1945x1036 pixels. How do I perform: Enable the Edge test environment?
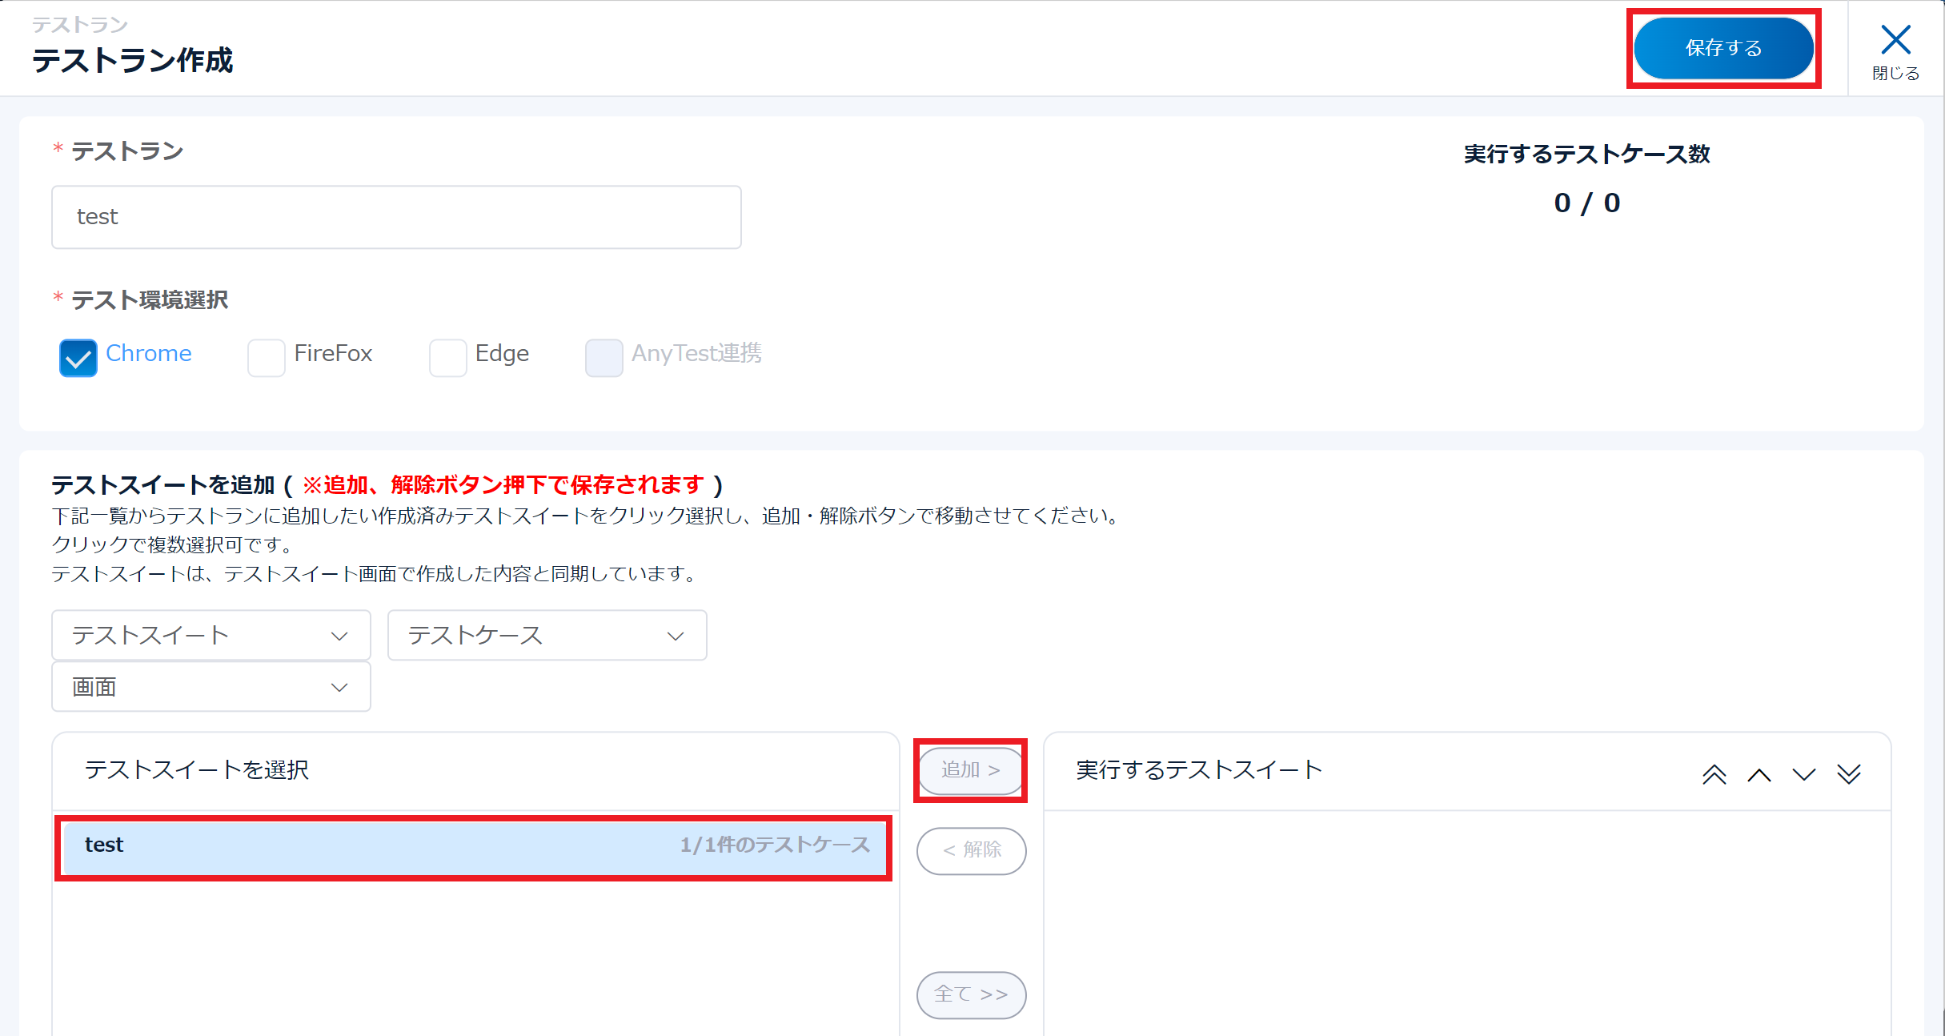447,358
